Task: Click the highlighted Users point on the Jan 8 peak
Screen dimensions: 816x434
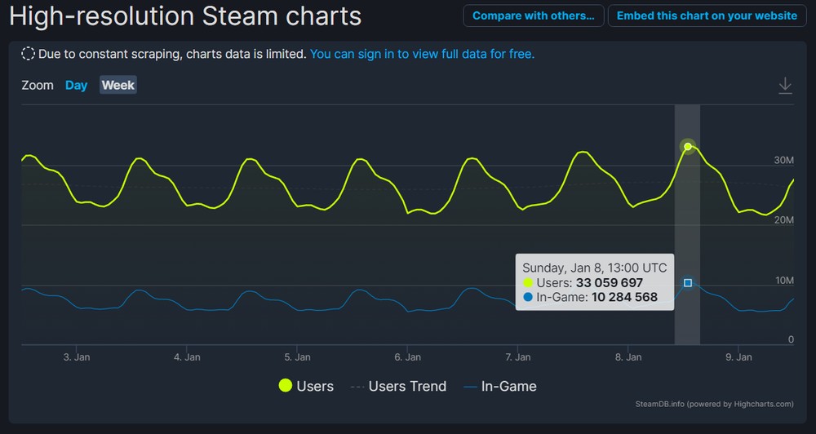Action: (x=688, y=147)
